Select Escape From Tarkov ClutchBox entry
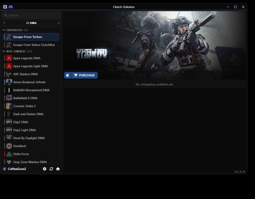The height and width of the screenshot is (199, 255). (31, 45)
